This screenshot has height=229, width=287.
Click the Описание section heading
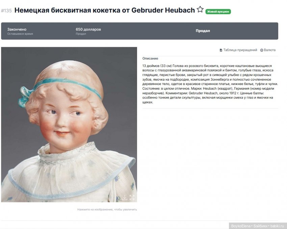(x=150, y=58)
